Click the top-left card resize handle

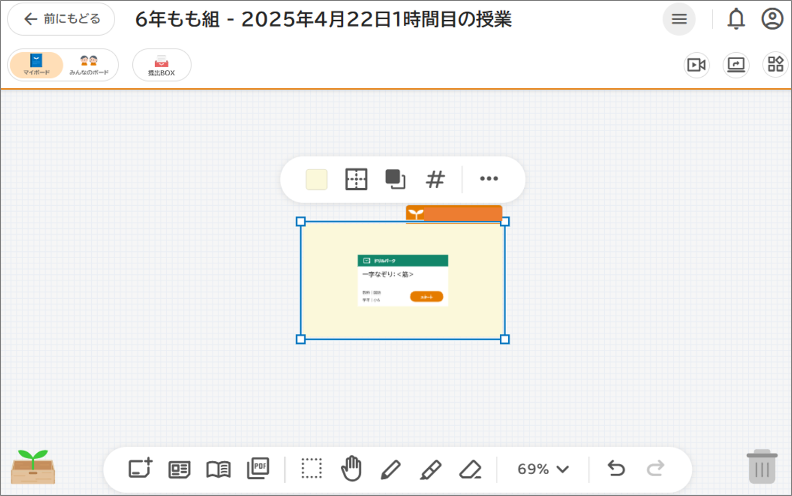(301, 221)
